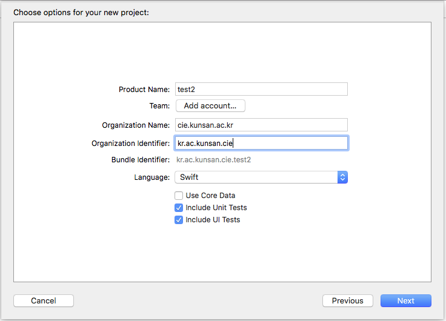Focus the Organization Name text field
This screenshot has height=321, width=446.
coord(261,125)
